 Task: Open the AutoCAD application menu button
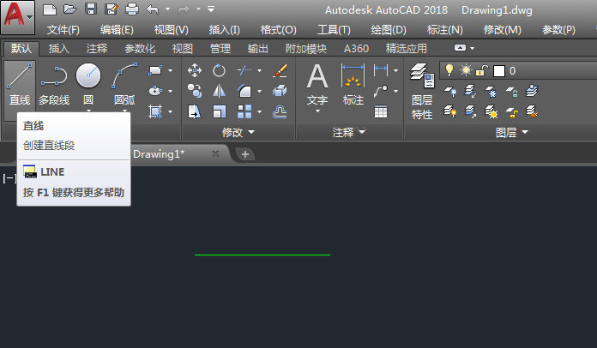point(17,17)
